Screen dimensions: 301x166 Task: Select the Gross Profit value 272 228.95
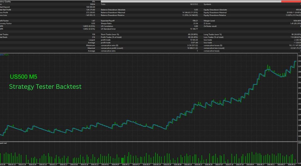(x=91, y=13)
